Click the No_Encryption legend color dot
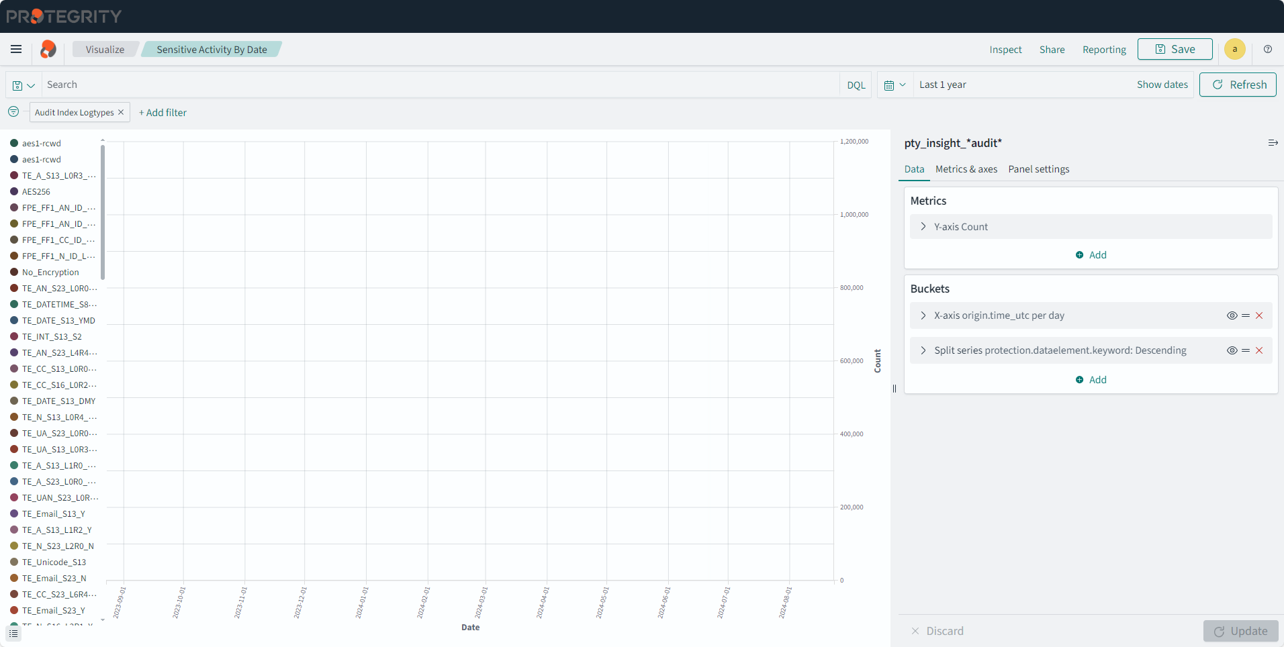 [14, 272]
